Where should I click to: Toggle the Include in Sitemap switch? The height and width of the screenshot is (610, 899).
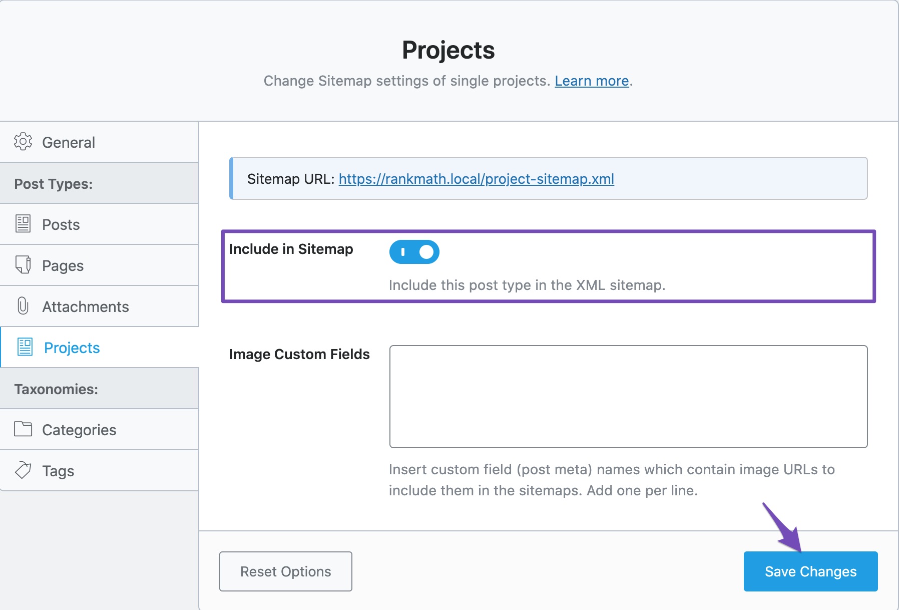414,252
